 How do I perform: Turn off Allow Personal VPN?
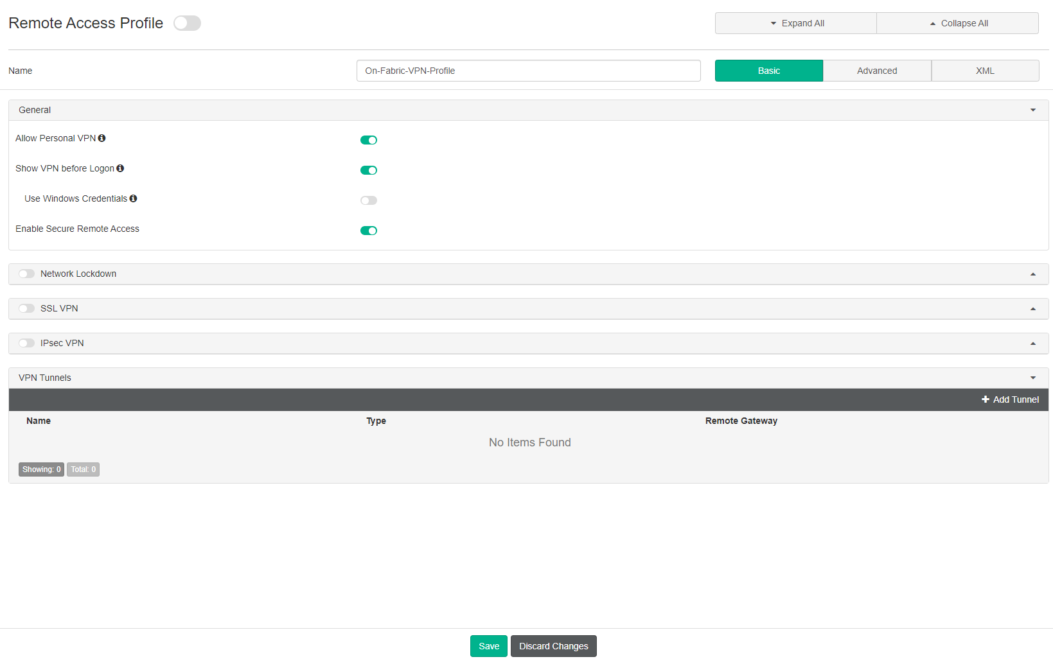pos(369,139)
